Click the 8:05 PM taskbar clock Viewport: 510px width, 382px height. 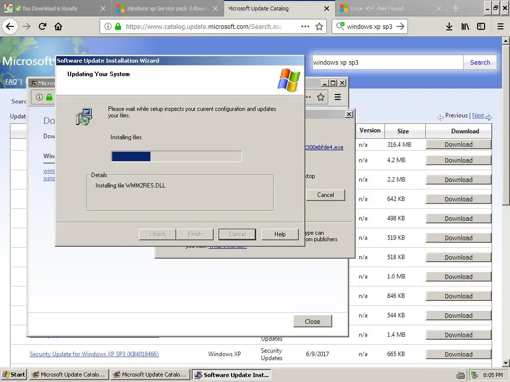click(493, 375)
